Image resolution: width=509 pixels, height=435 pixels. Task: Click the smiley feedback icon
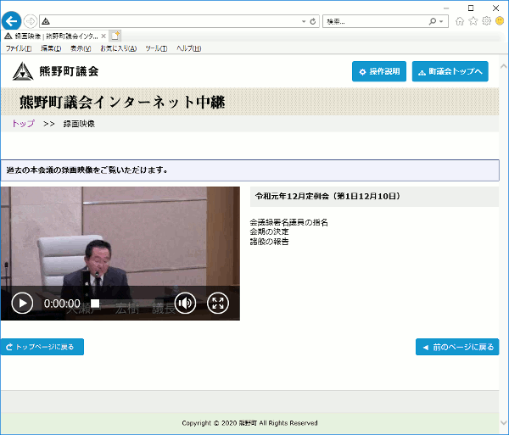tap(500, 21)
